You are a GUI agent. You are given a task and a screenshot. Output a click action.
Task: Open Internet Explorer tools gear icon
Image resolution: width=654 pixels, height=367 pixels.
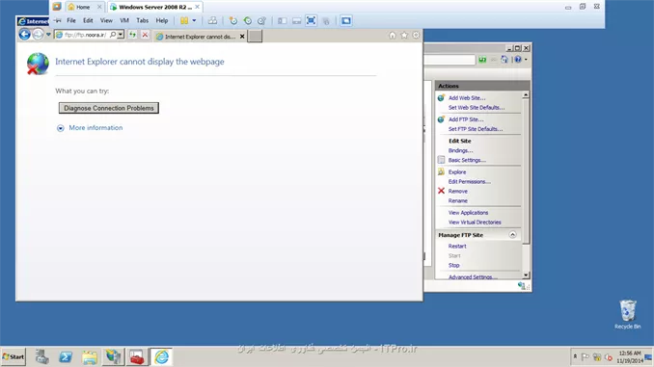point(416,36)
